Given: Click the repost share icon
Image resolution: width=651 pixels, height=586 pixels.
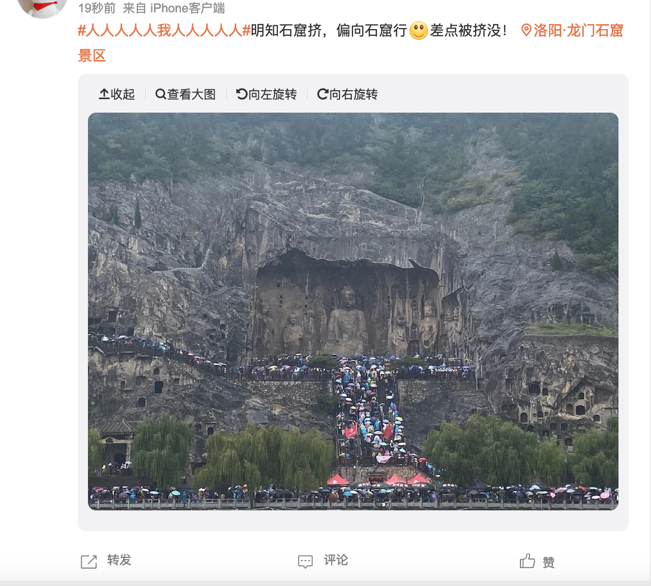Looking at the screenshot, I should pyautogui.click(x=89, y=561).
